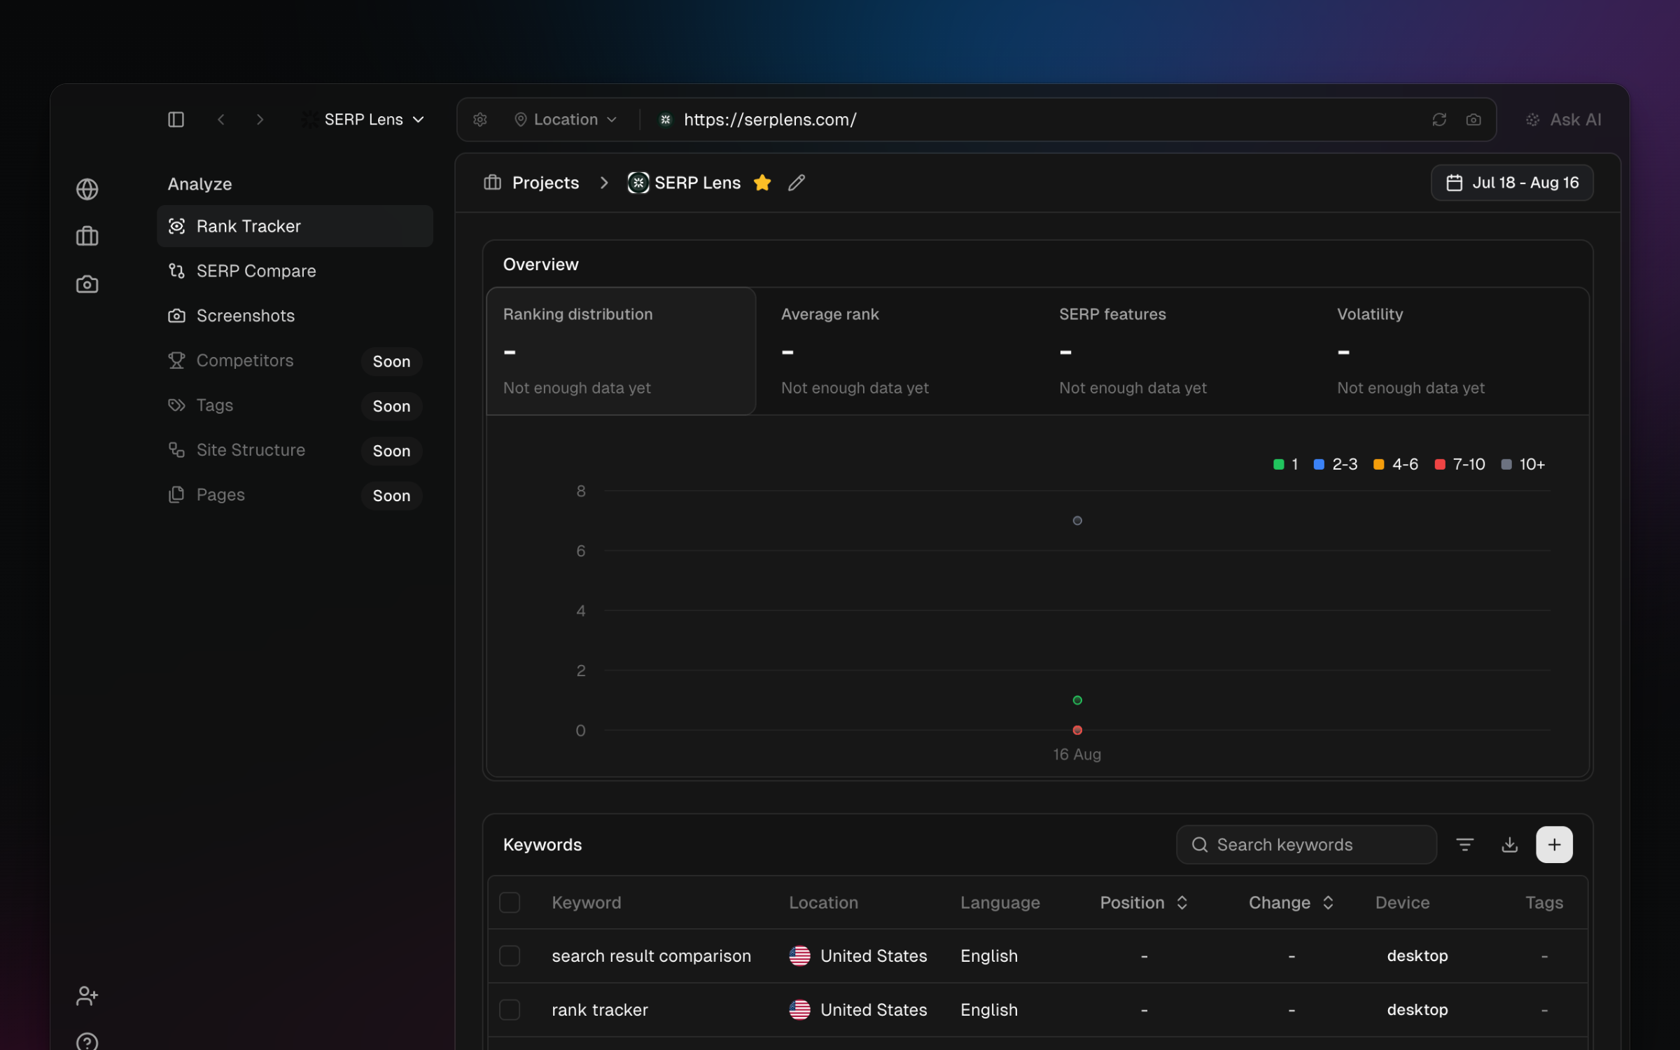Open SERP Compare

click(295, 271)
